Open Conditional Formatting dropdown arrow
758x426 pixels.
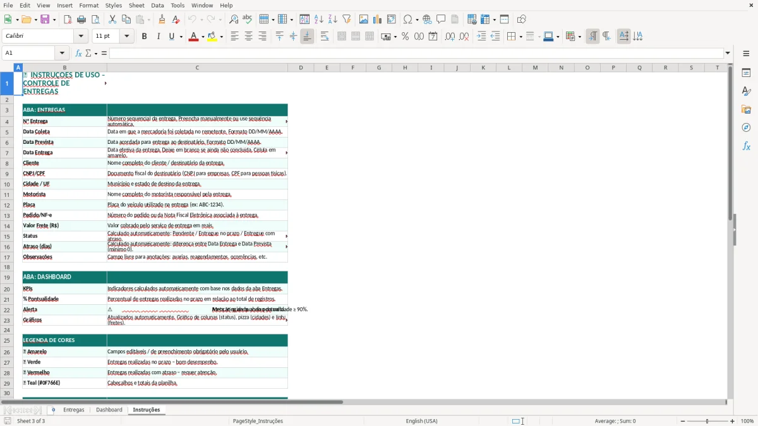[x=579, y=37]
